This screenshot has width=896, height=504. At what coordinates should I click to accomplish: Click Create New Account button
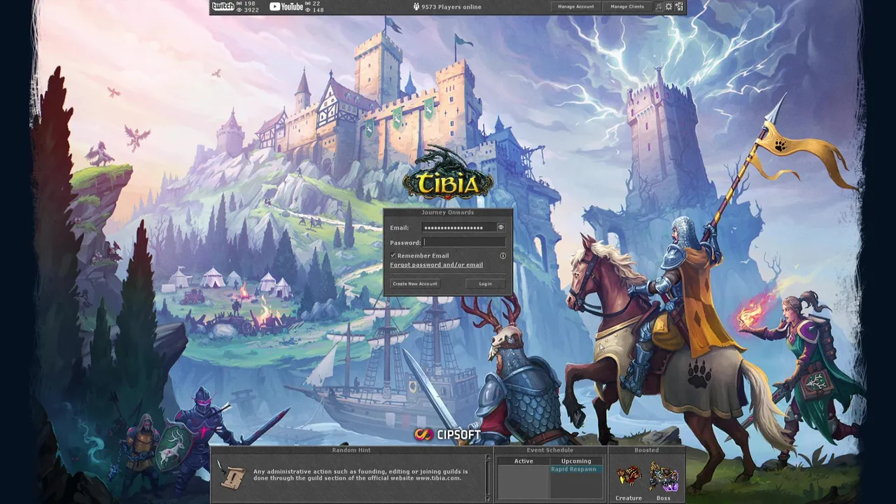coord(415,283)
